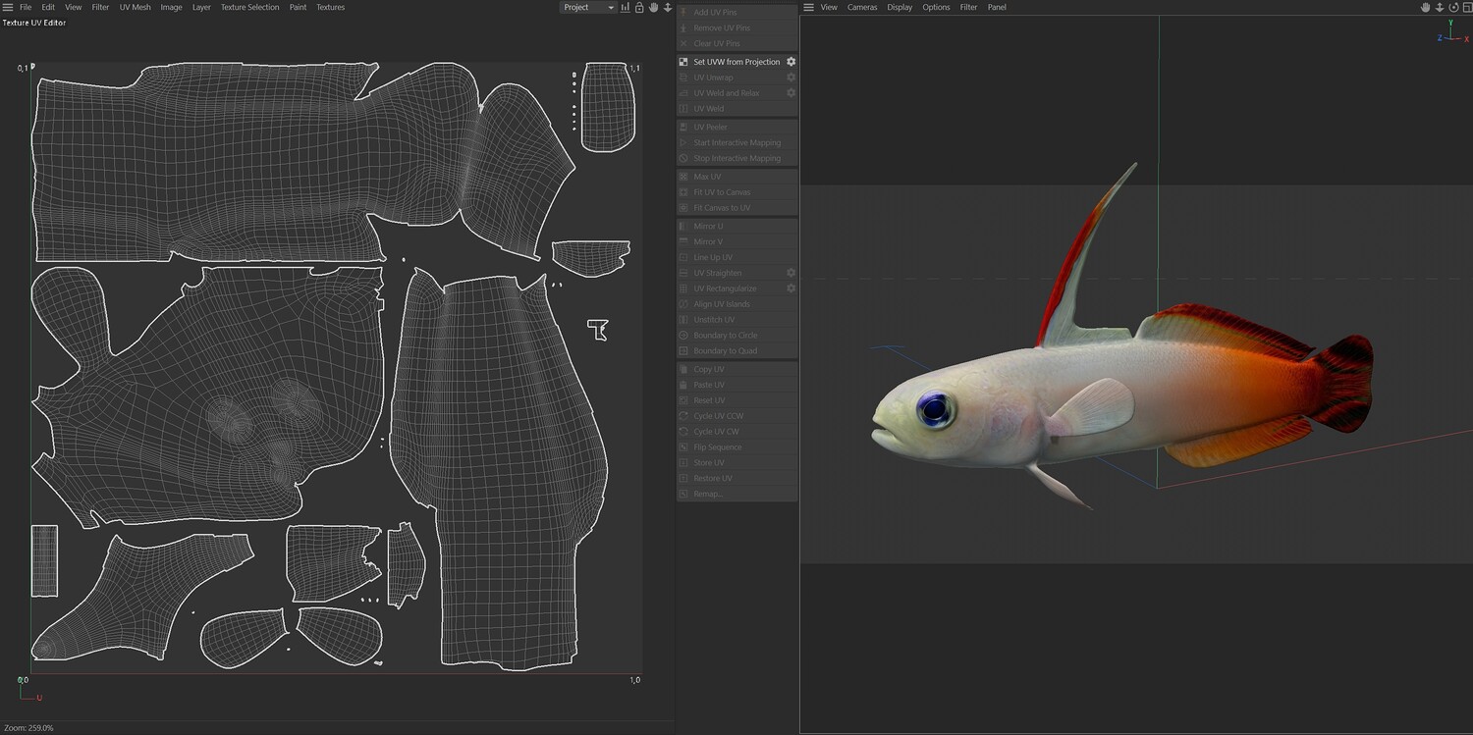The height and width of the screenshot is (735, 1473).
Task: Open the UV Mesh menu
Action: (x=136, y=7)
